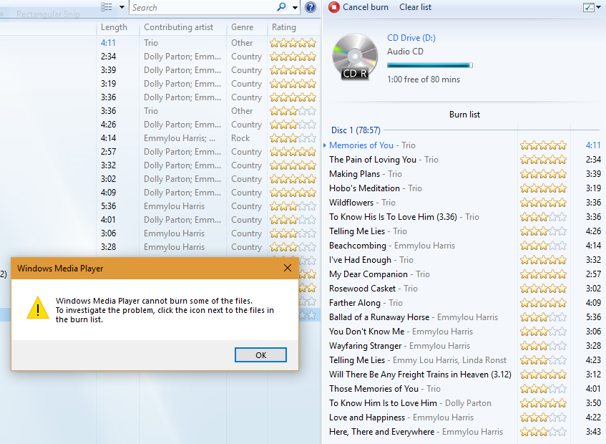
Task: Expand the view options dropdown arrow
Action: click(122, 7)
